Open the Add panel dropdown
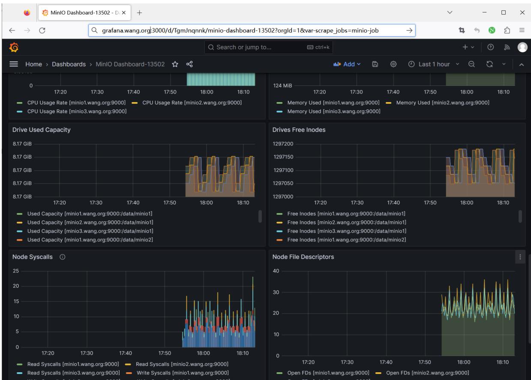This screenshot has height=380, width=531. (x=347, y=64)
